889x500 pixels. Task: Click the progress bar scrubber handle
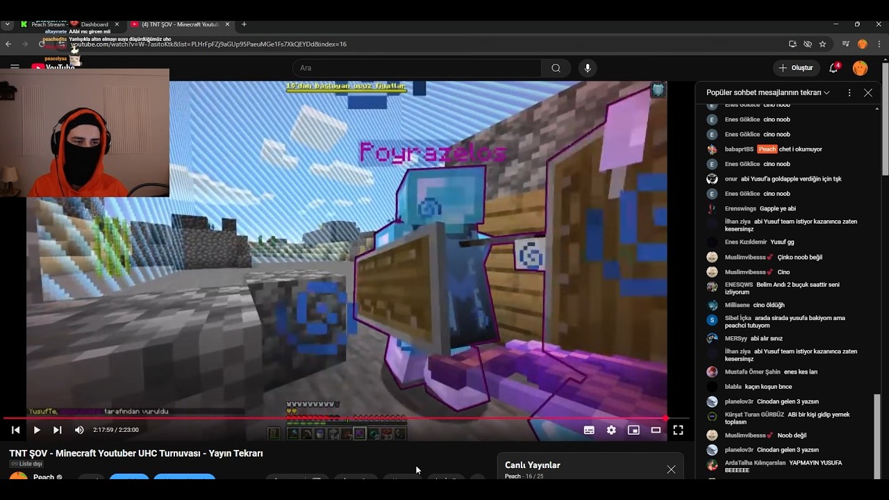[665, 418]
